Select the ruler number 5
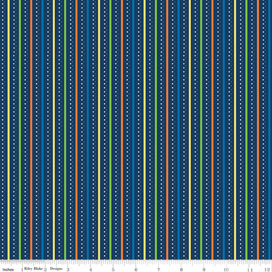 pos(113,269)
